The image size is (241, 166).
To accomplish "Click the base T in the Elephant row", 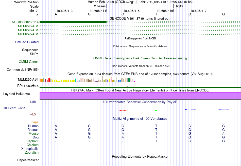I will coord(156,141).
